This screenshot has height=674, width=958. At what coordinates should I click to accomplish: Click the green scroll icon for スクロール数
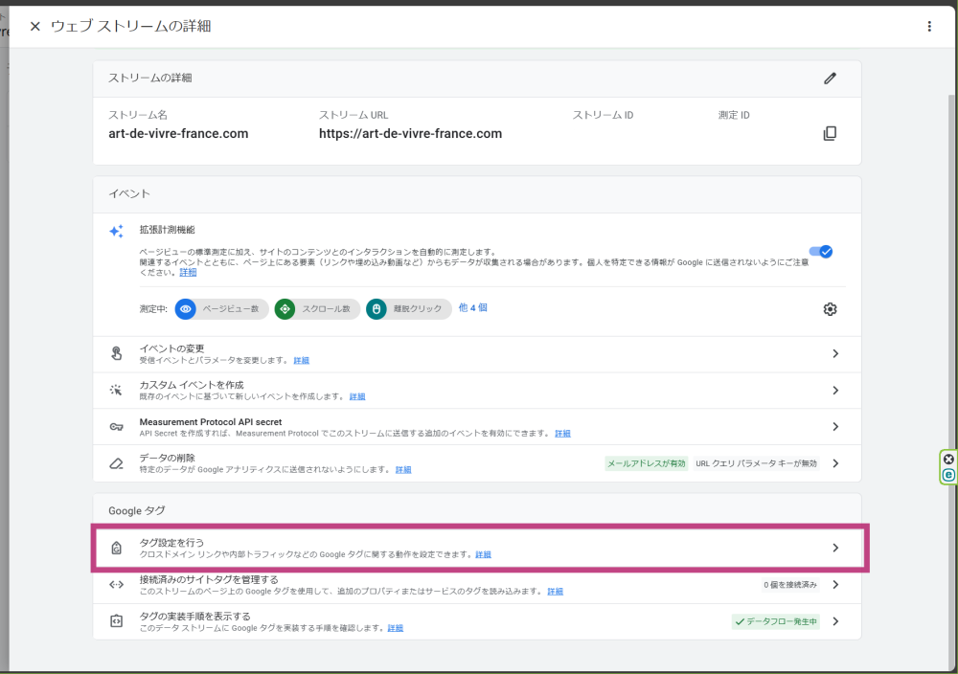coord(285,309)
